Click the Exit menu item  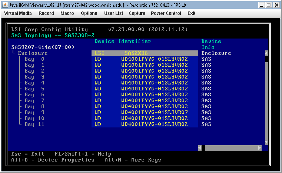pos(191,13)
